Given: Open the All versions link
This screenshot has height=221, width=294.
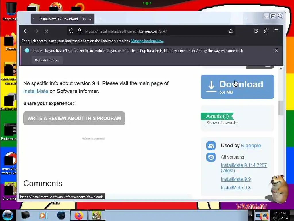Looking at the screenshot, I should click(232, 157).
